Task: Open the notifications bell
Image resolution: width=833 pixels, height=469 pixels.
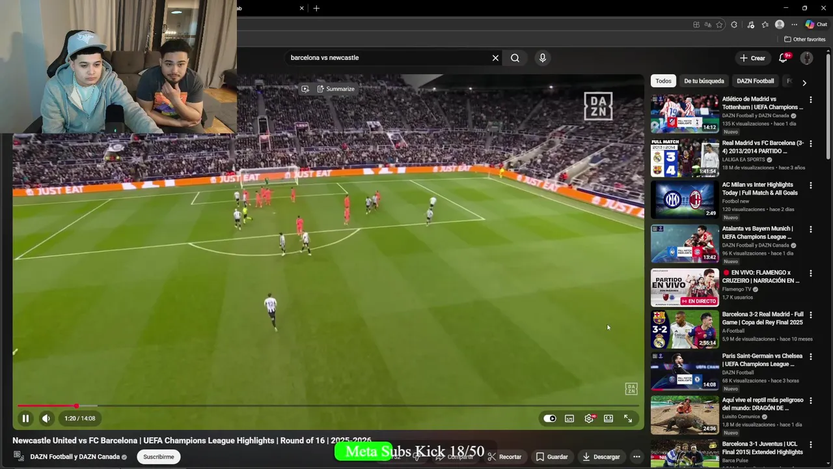Action: (x=784, y=58)
